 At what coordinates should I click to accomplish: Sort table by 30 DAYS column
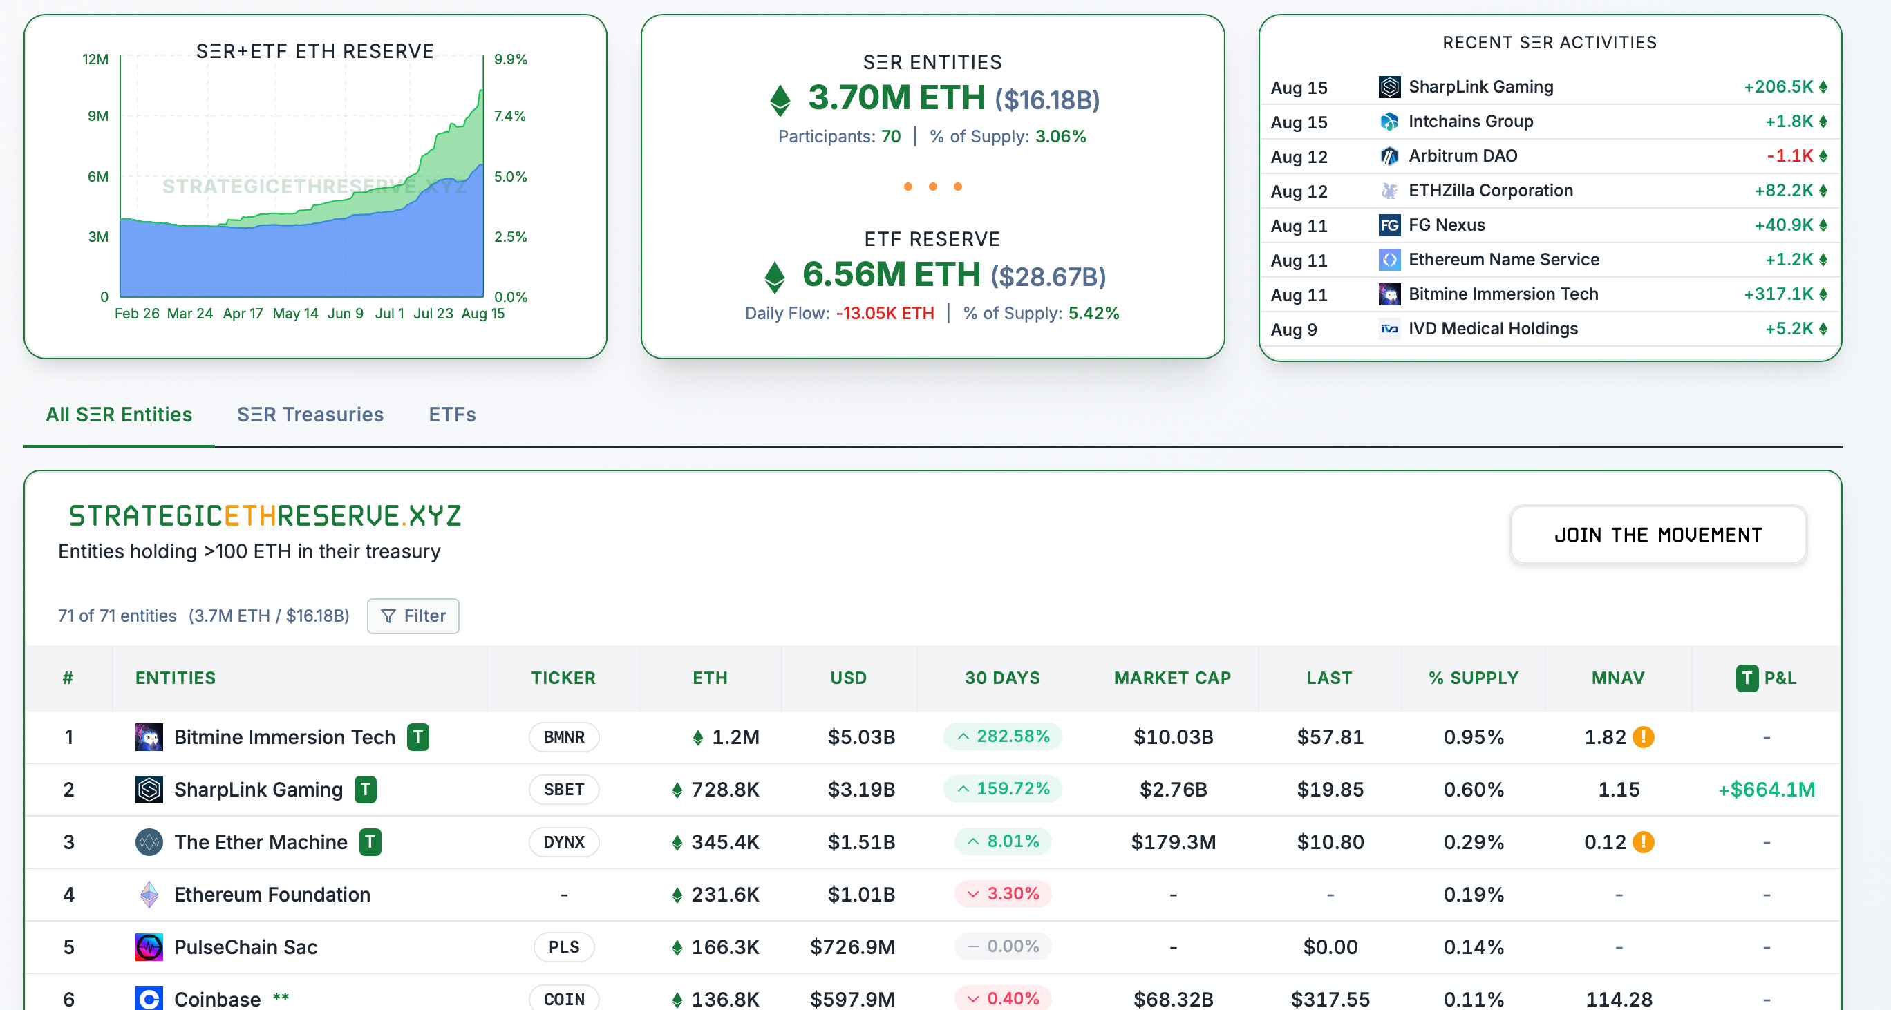1002,678
